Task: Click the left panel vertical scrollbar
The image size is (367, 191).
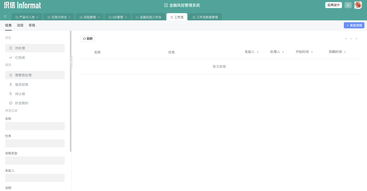Action: 71,92
